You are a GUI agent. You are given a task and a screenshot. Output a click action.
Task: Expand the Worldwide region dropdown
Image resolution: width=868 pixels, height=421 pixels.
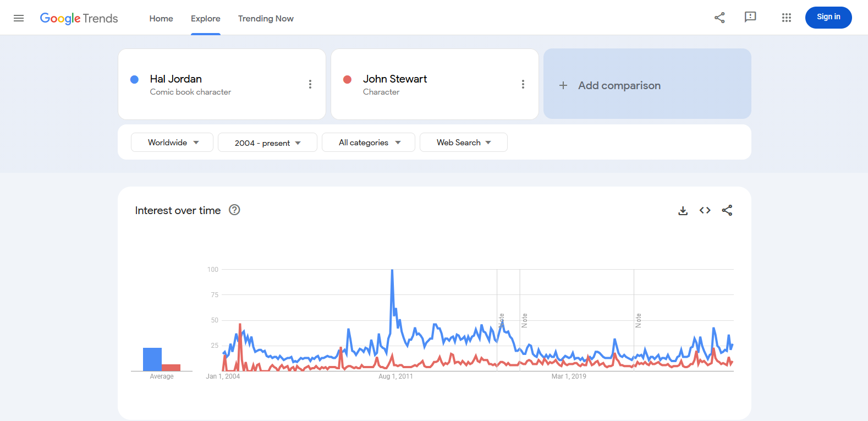click(172, 143)
